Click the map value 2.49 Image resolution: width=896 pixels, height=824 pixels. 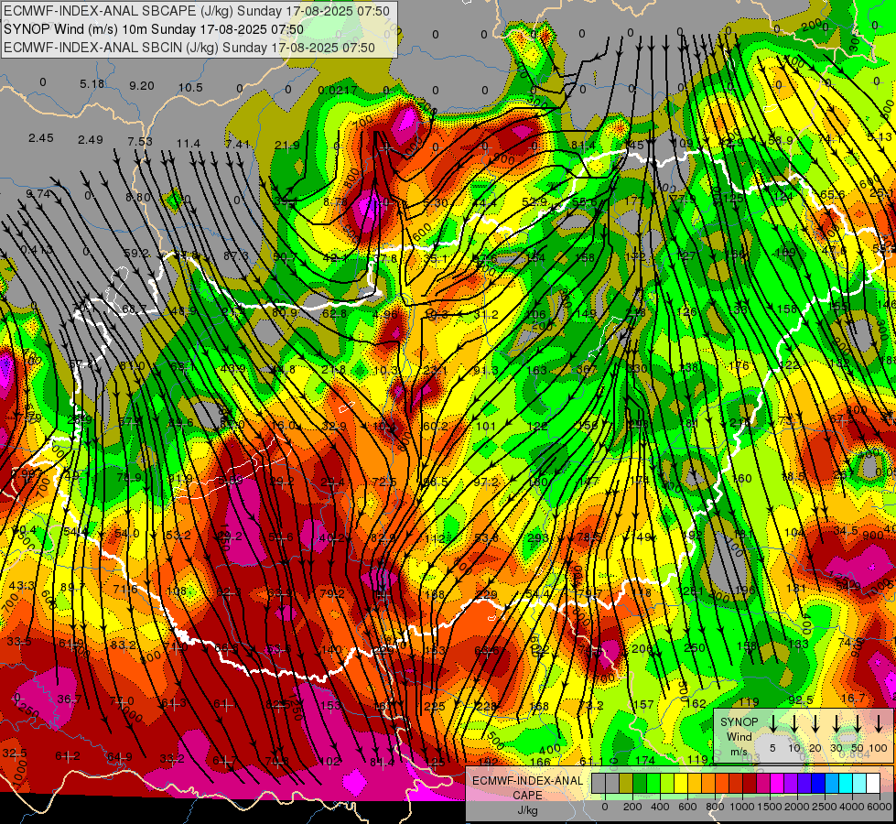coord(91,139)
